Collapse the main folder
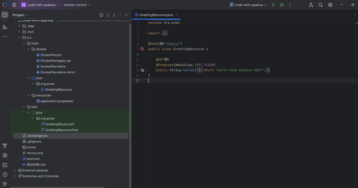This screenshot has height=188, width=358. click(x=24, y=43)
